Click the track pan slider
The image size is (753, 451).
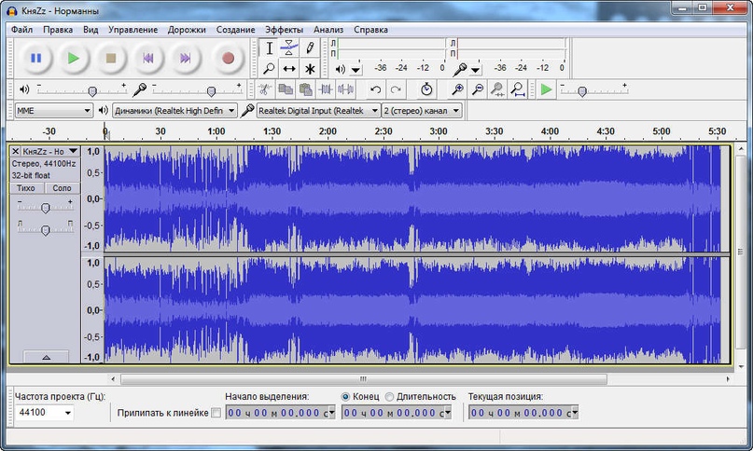pos(45,230)
